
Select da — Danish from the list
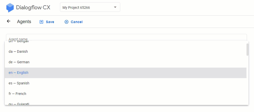tap(125, 51)
